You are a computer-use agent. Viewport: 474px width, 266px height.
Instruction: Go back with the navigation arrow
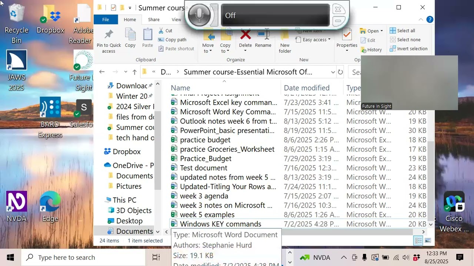[102, 72]
